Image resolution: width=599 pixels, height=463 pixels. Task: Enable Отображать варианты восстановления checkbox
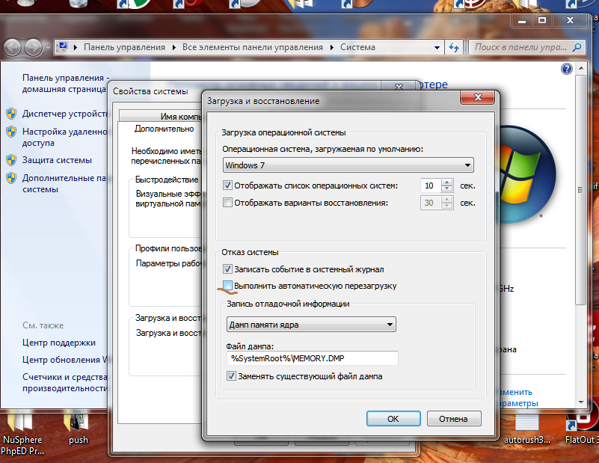click(229, 203)
